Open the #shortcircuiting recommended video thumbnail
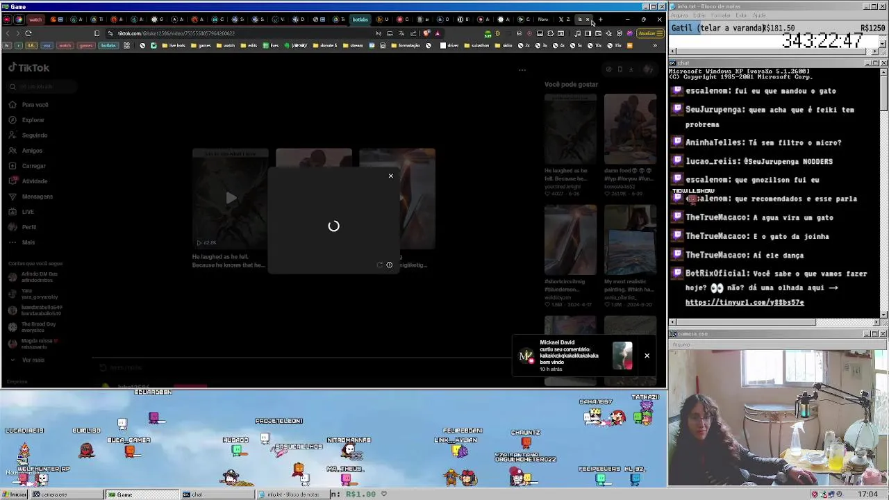 coord(570,240)
